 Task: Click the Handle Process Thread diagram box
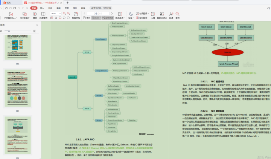[x=228, y=64]
